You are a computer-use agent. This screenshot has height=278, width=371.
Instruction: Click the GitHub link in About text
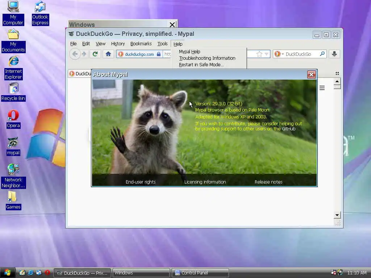288,129
